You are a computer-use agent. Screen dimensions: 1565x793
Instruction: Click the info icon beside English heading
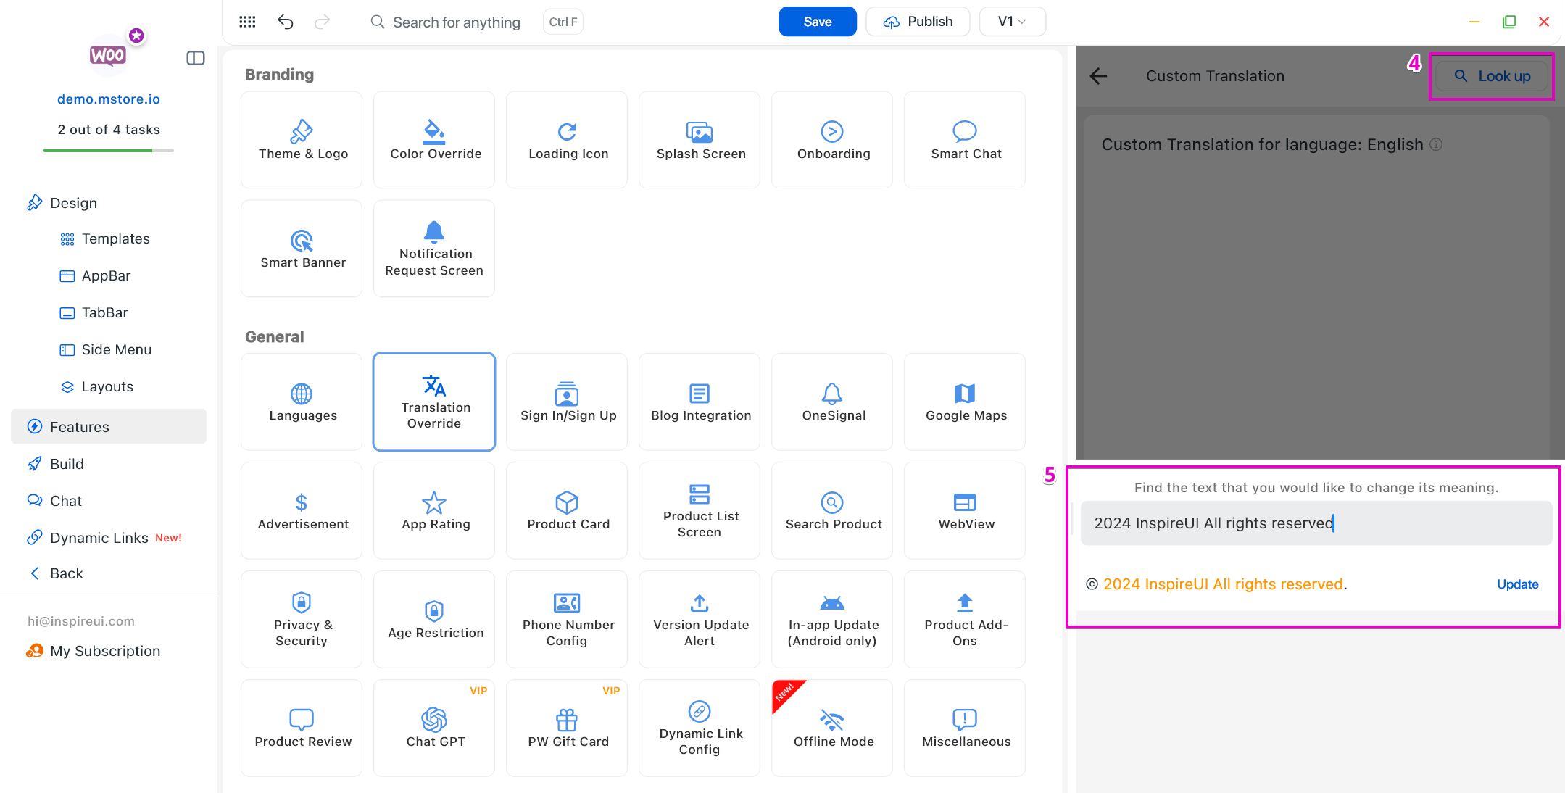click(x=1436, y=144)
